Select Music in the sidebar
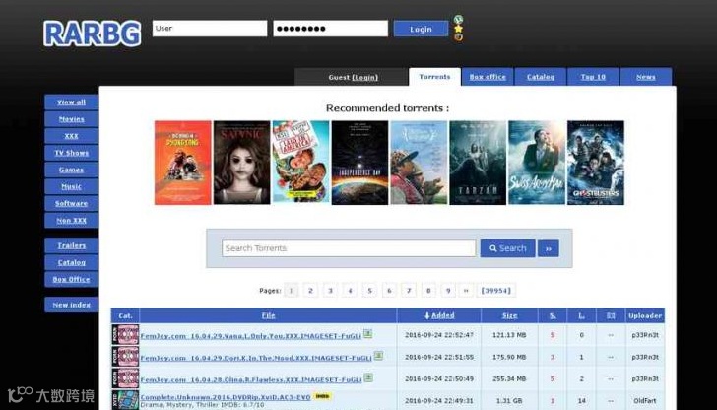 tap(71, 186)
